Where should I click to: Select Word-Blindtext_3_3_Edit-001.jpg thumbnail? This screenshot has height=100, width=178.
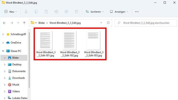pyautogui.click(x=46, y=40)
